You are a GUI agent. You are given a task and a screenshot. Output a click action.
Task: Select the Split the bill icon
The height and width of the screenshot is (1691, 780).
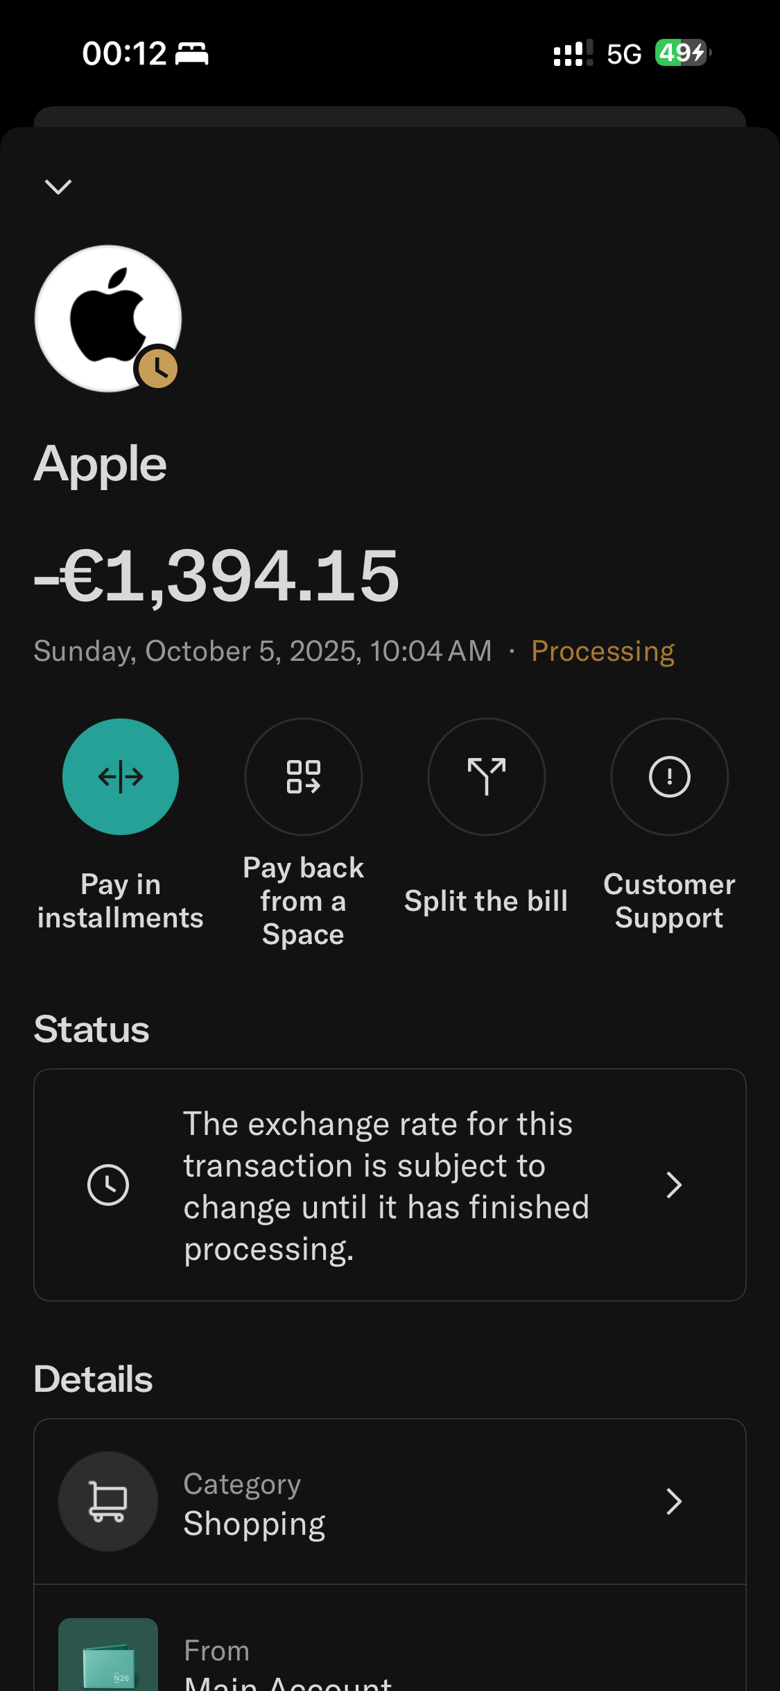(x=487, y=776)
